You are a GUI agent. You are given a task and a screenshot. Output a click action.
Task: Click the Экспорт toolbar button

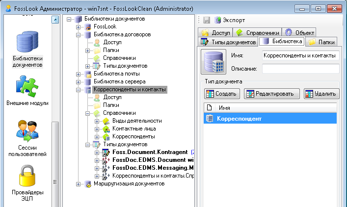pyautogui.click(x=230, y=20)
